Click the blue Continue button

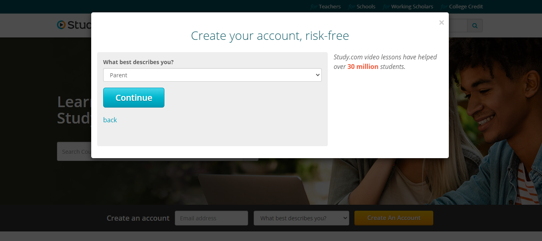click(x=134, y=98)
